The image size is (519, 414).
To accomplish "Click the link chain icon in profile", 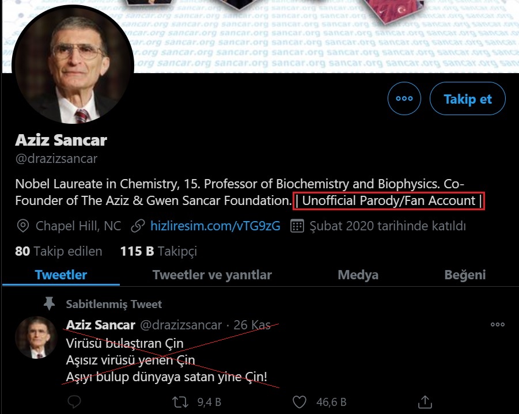I will [138, 226].
